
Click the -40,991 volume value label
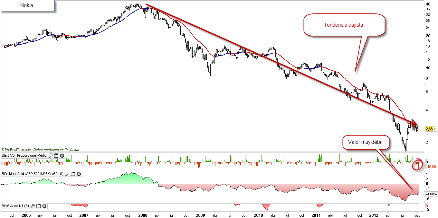tap(432, 167)
